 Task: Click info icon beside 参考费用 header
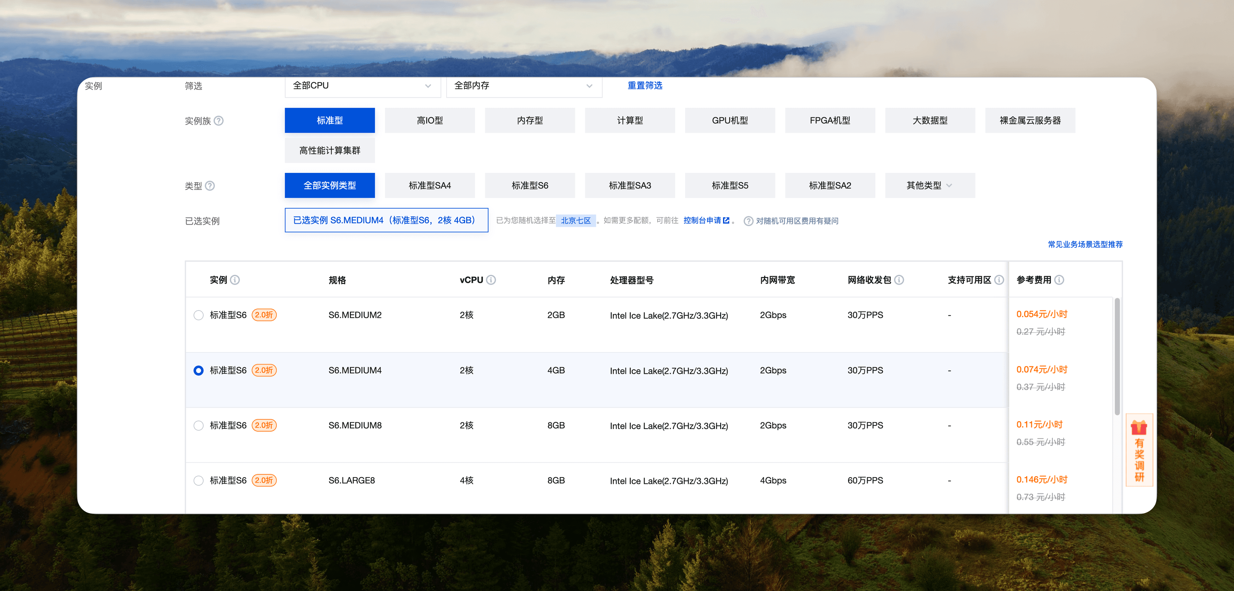tap(1059, 280)
